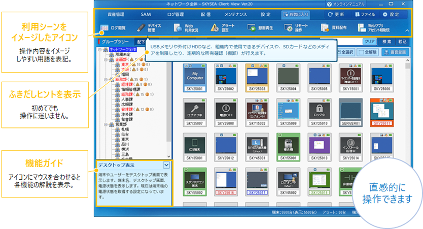
Task: Collapse the 企画部 tree branch
Action: tap(105, 60)
